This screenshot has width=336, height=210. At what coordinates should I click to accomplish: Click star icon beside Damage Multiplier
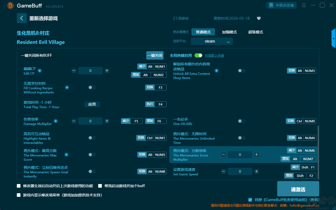pos(56,121)
